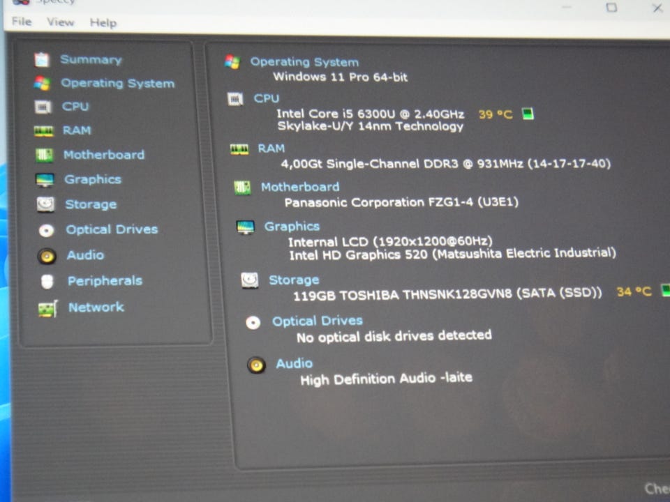Select Optical Drives in the sidebar
Viewport: 670px width, 502px height.
(x=112, y=229)
